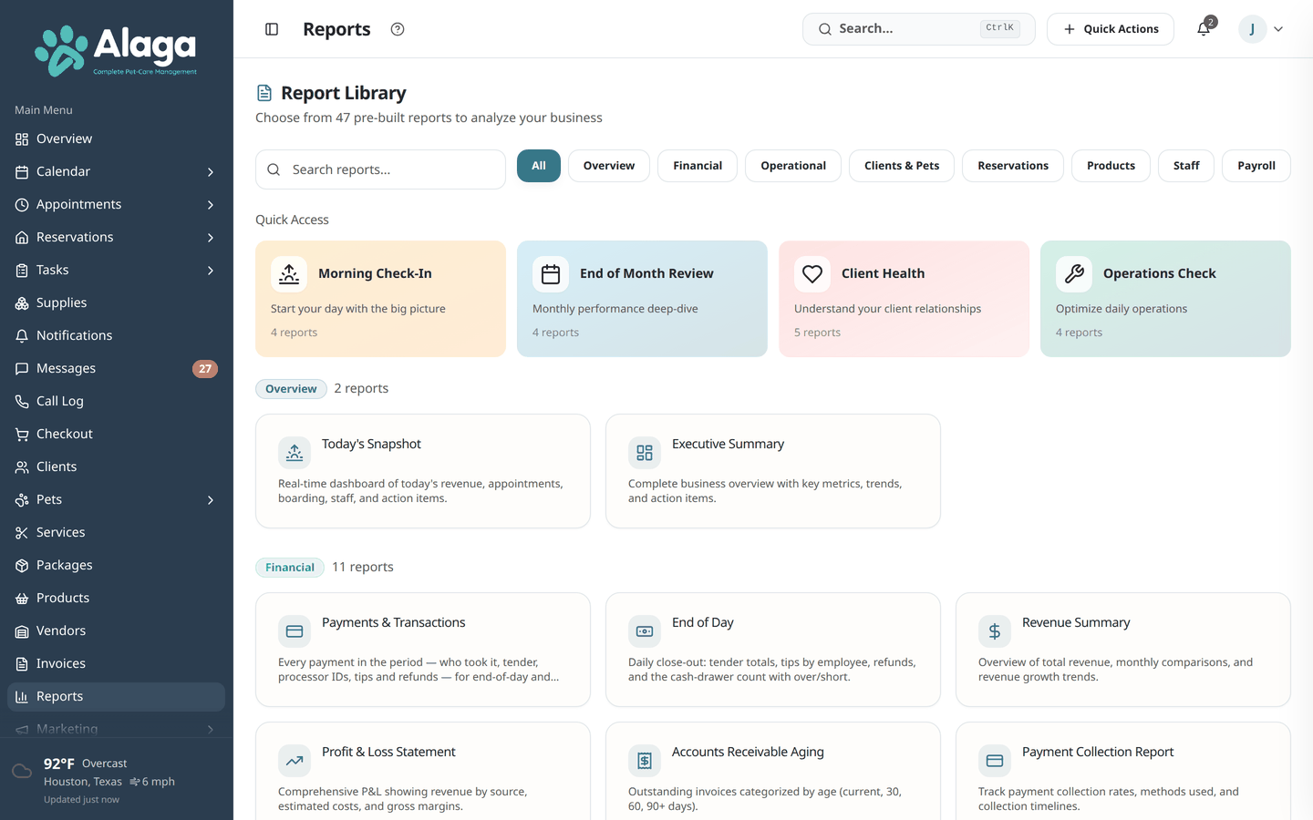Click the Vendors store icon
This screenshot has height=820, width=1313.
point(22,631)
